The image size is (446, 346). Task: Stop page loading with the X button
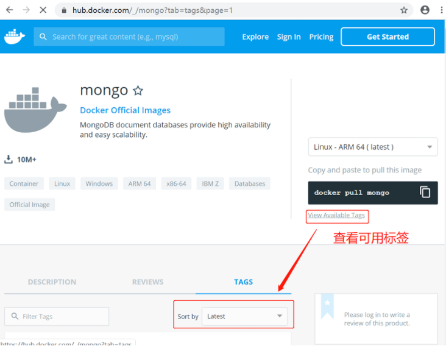pos(43,10)
